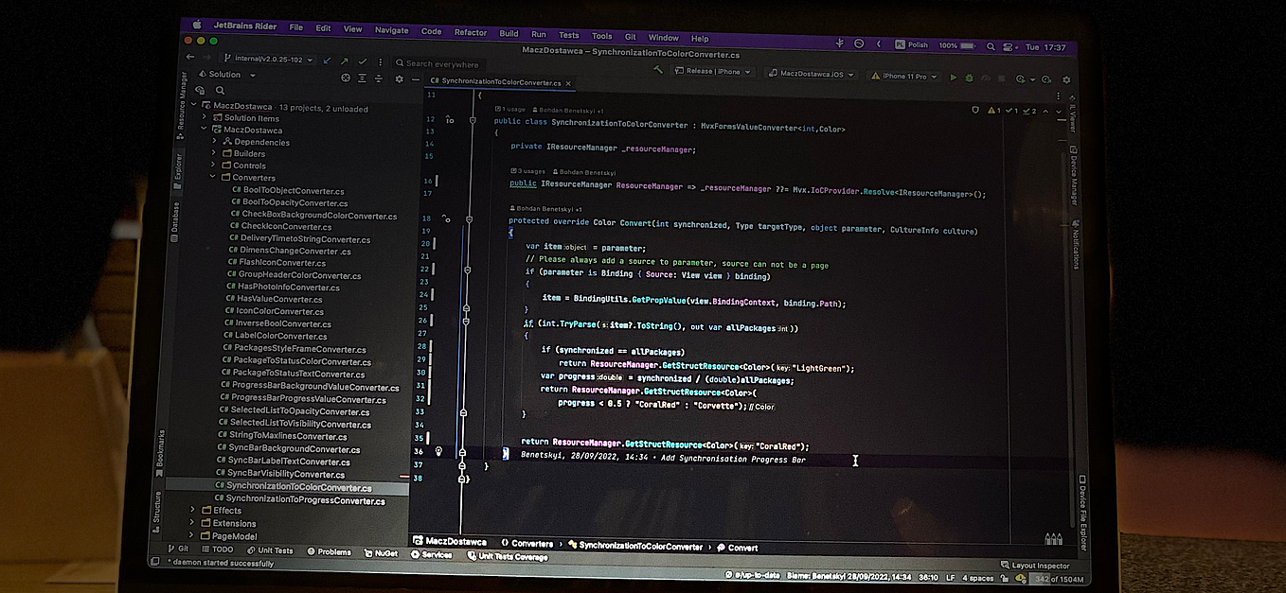
Task: Open the Git menu in the menu bar
Action: (630, 37)
